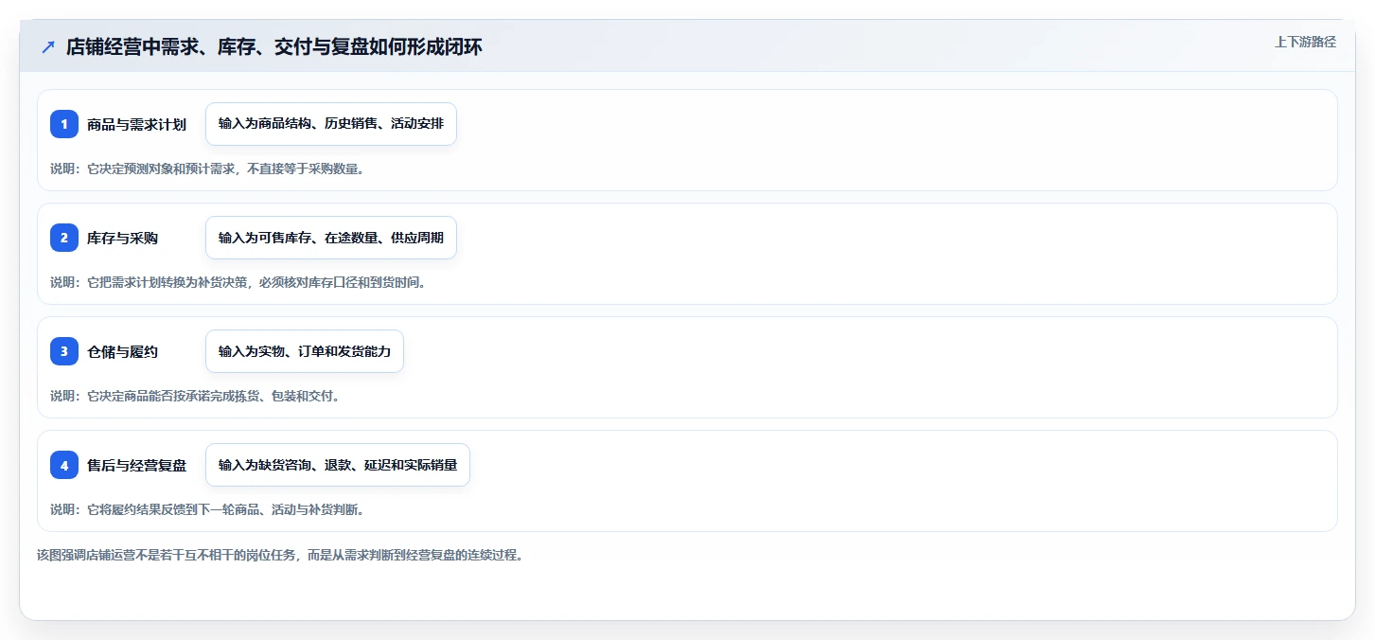The width and height of the screenshot is (1375, 640).
Task: Click the step 2 number badge
Action: (x=64, y=238)
